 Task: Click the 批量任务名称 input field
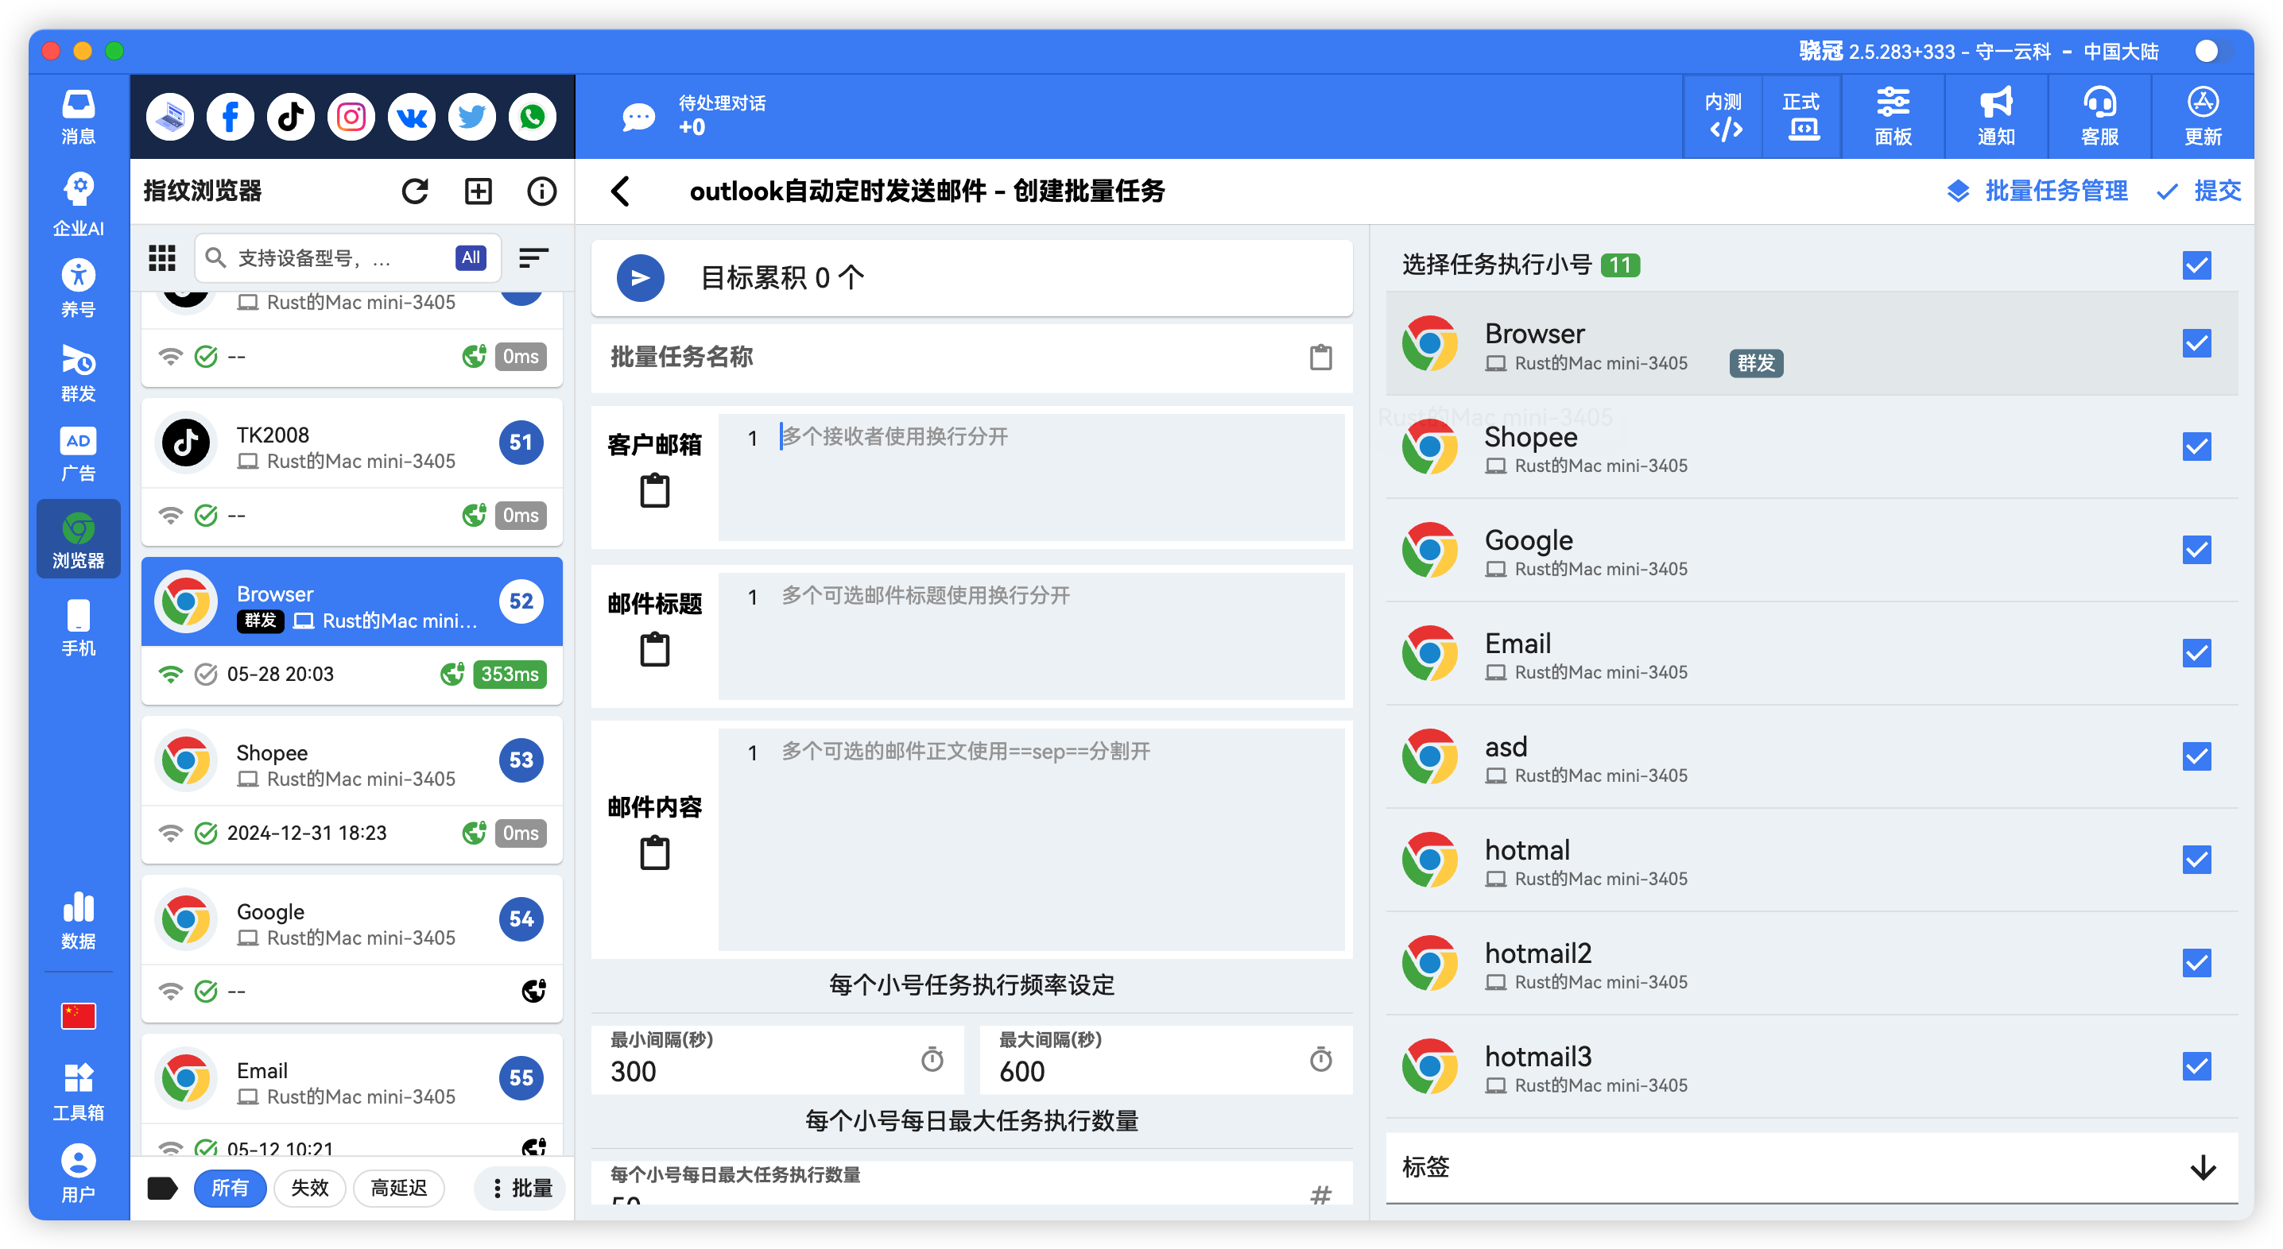(x=971, y=357)
